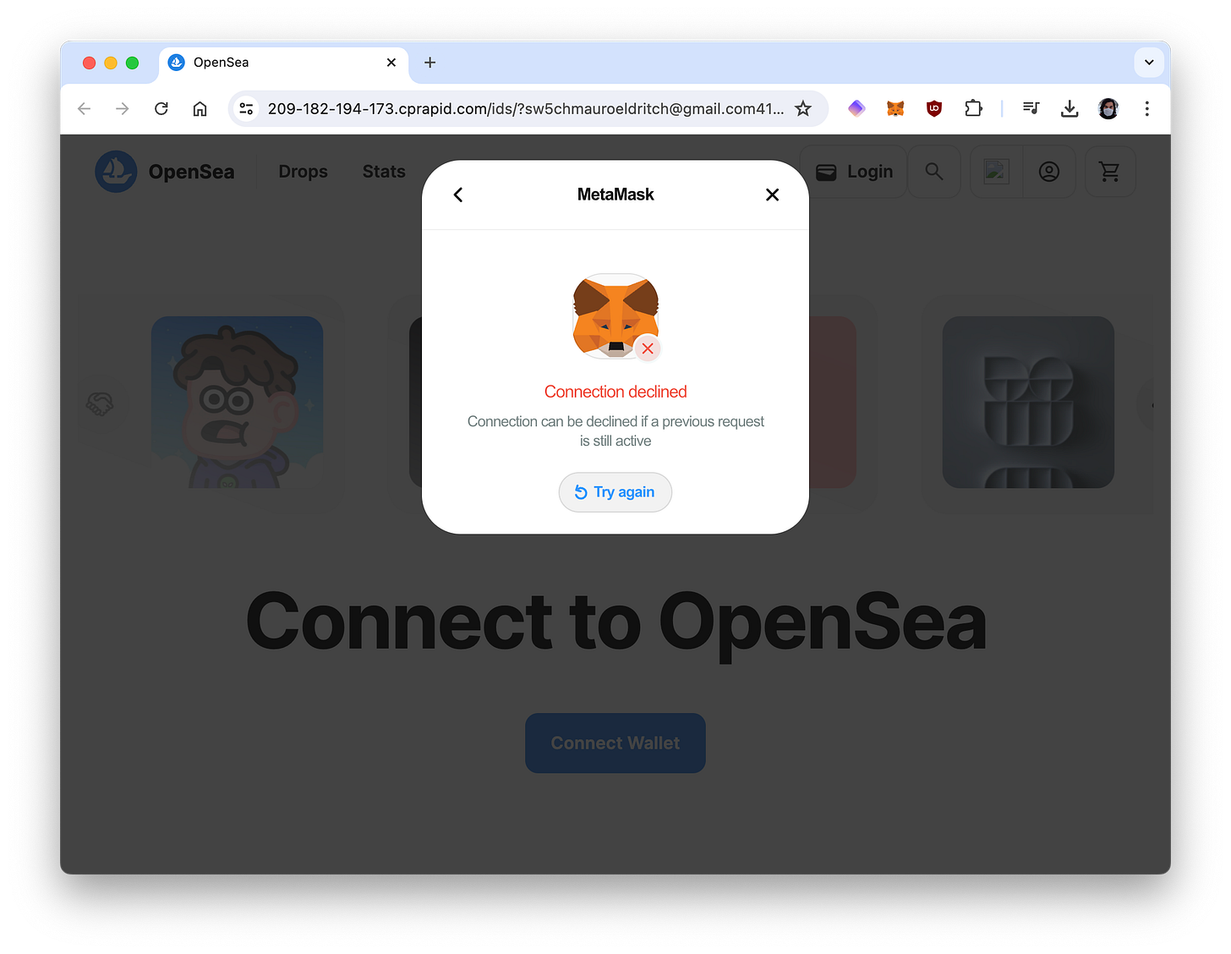Select the cartoon character NFT thumbnail

[237, 402]
